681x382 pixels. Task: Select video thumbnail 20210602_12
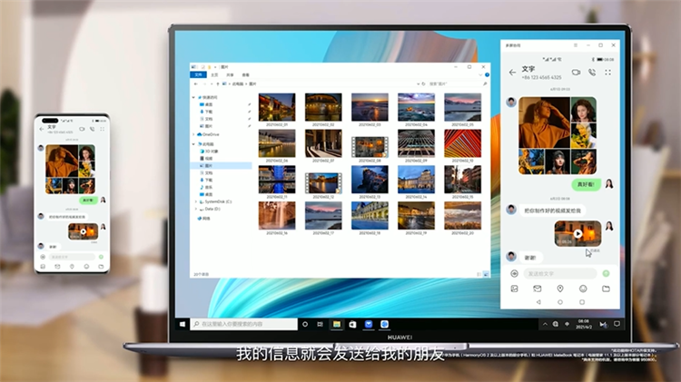click(323, 183)
